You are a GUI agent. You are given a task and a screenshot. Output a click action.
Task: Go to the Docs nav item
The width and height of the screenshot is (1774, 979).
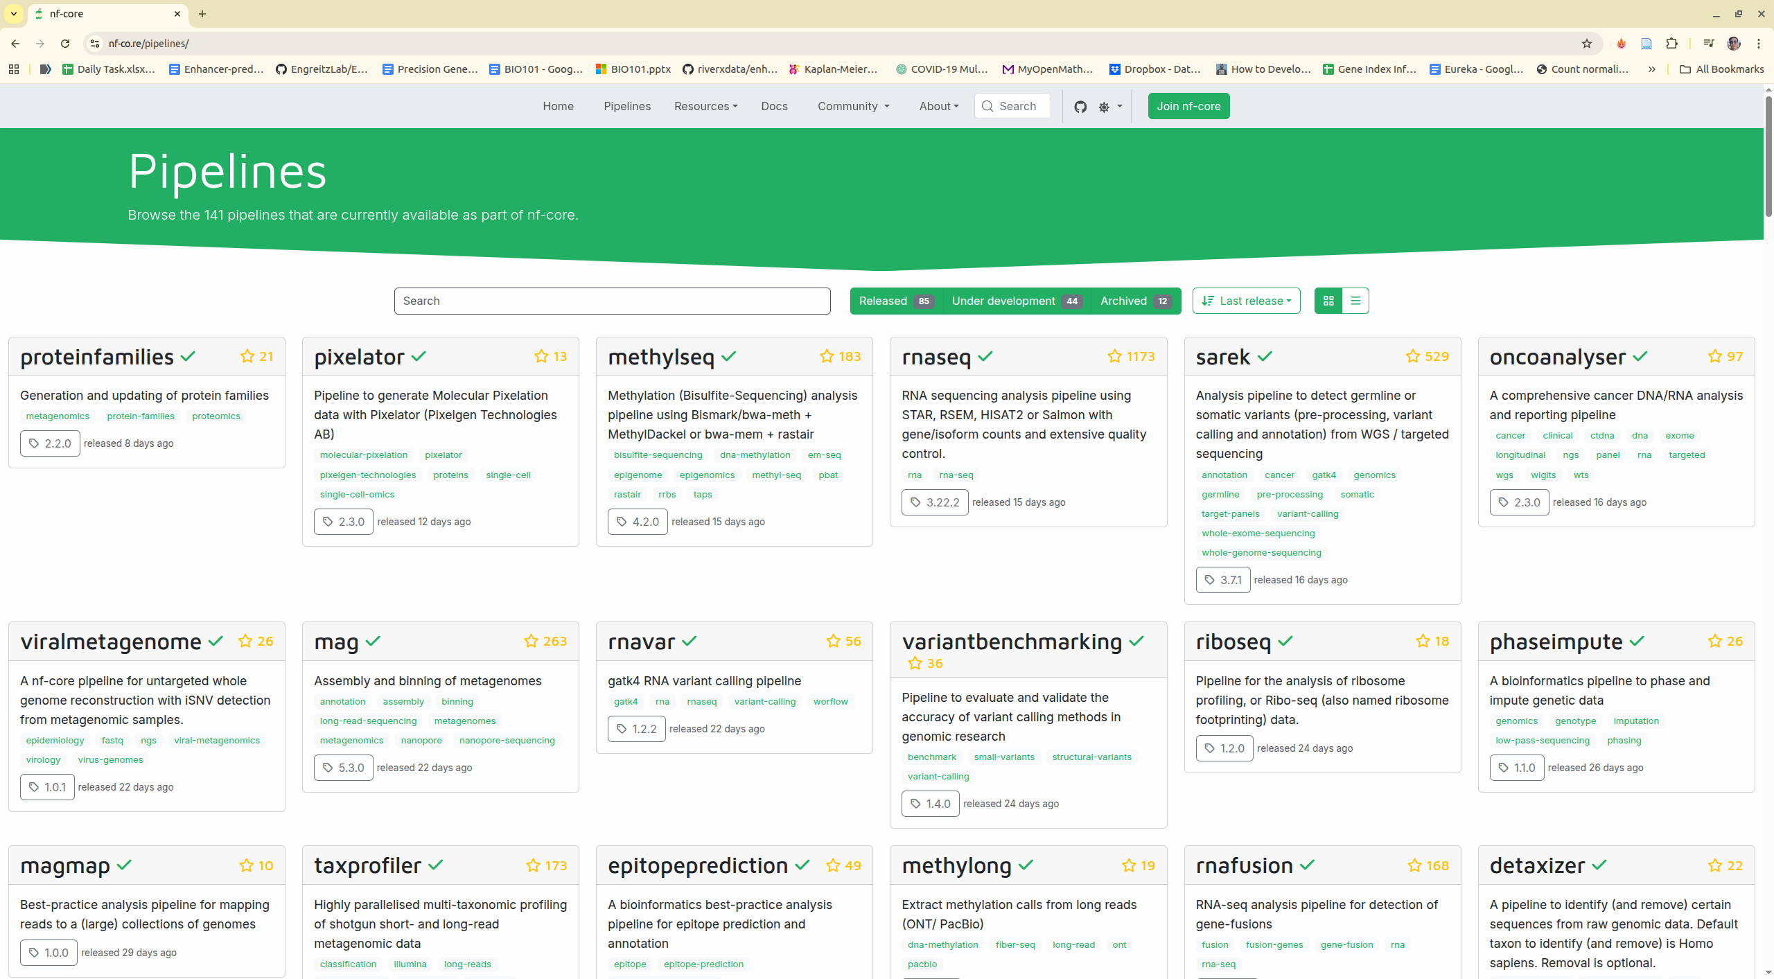774,106
